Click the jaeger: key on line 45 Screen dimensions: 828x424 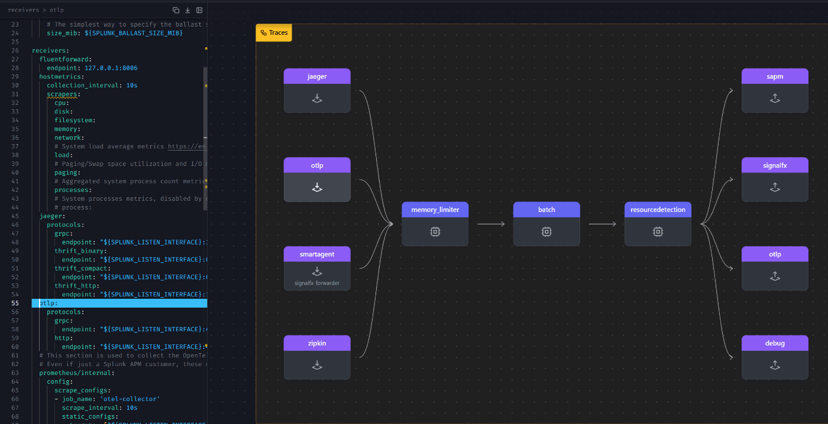click(52, 216)
